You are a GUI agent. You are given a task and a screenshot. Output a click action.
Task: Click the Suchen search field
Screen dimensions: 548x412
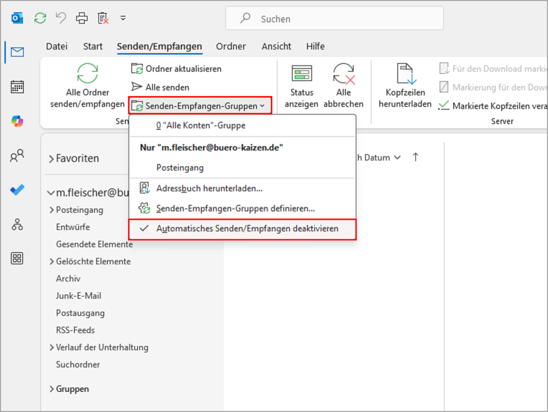pos(334,18)
